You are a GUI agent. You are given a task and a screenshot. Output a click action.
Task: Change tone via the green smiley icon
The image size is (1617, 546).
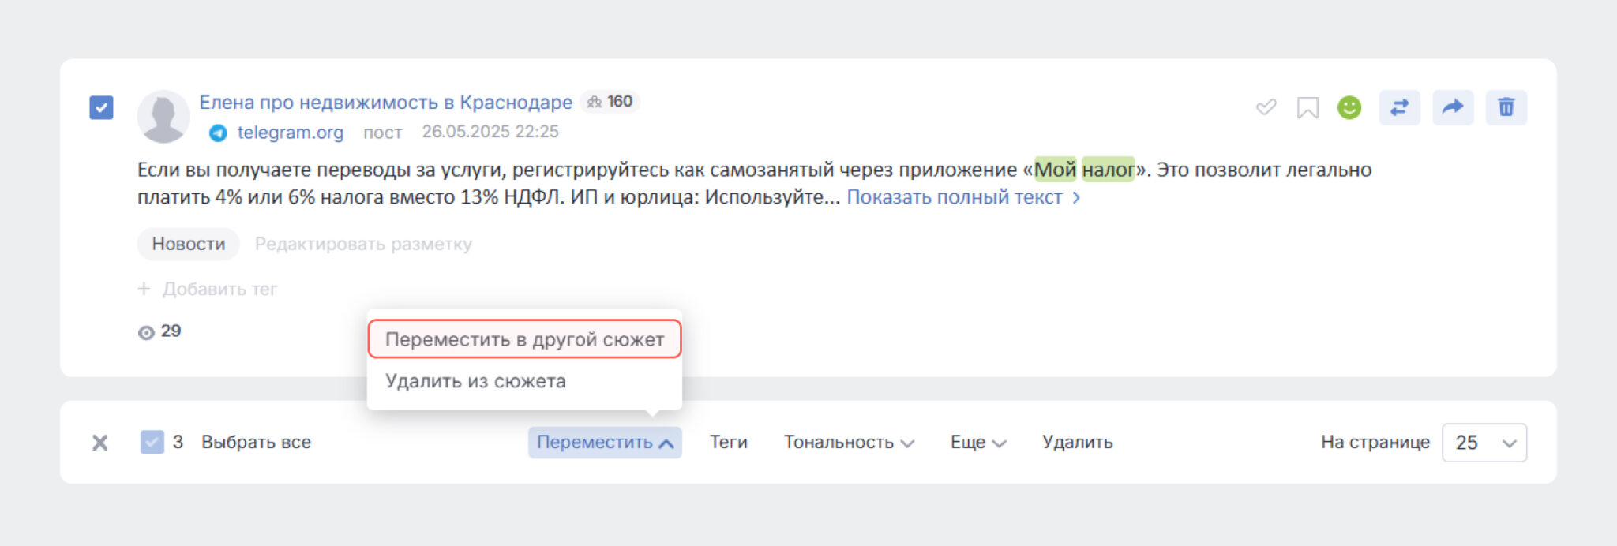tap(1349, 107)
